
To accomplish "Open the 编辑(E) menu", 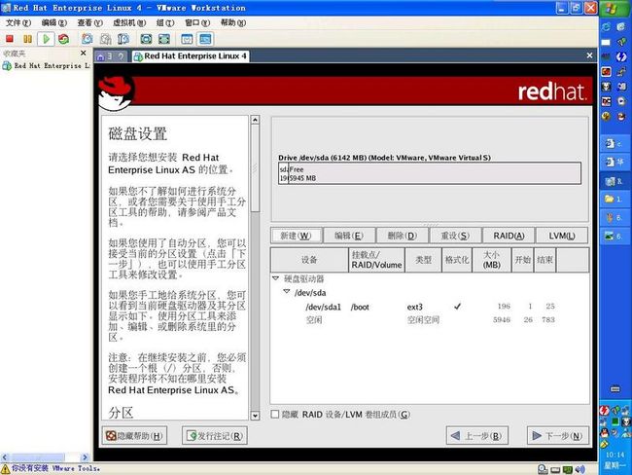I will (54, 22).
